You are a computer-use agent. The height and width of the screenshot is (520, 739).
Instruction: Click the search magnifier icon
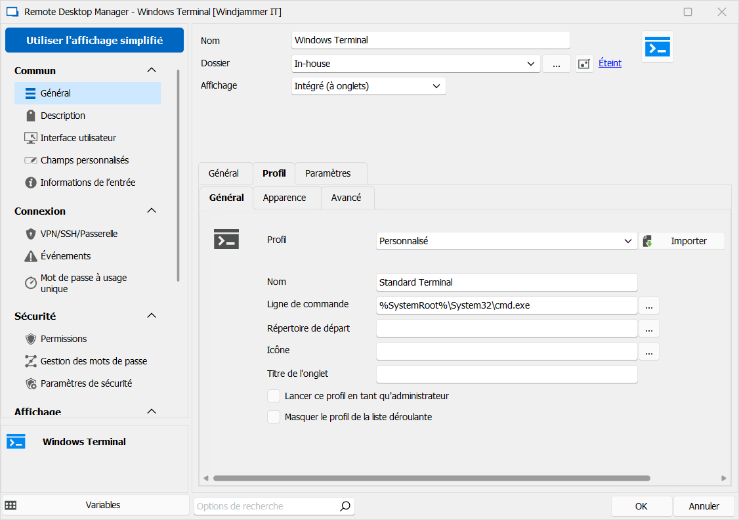(345, 506)
